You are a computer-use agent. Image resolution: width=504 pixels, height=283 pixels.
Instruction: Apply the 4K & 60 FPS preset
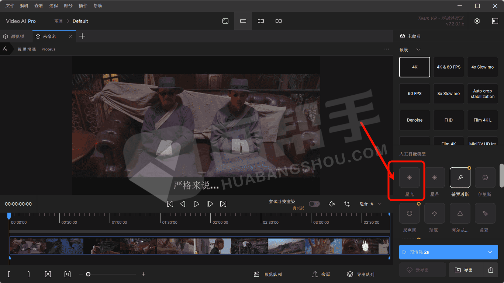coord(448,67)
